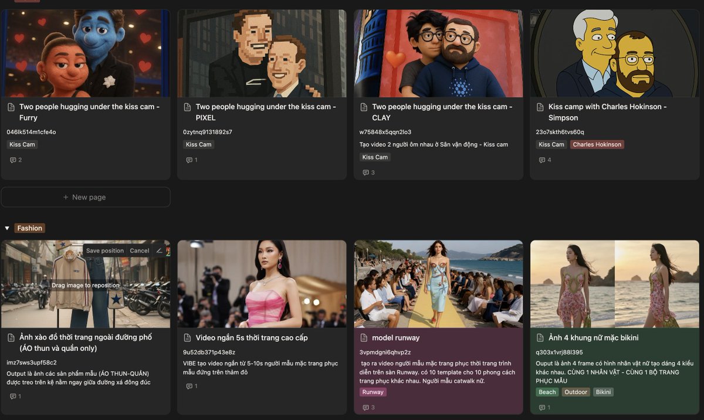The height and width of the screenshot is (420, 704).
Task: Click page icon of Ảnh 4 khung bikini card
Action: (x=540, y=338)
